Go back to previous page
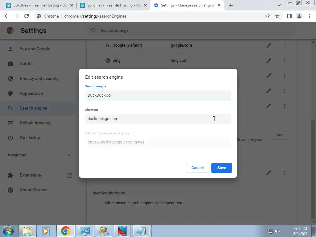316x237 pixels. 7,16
